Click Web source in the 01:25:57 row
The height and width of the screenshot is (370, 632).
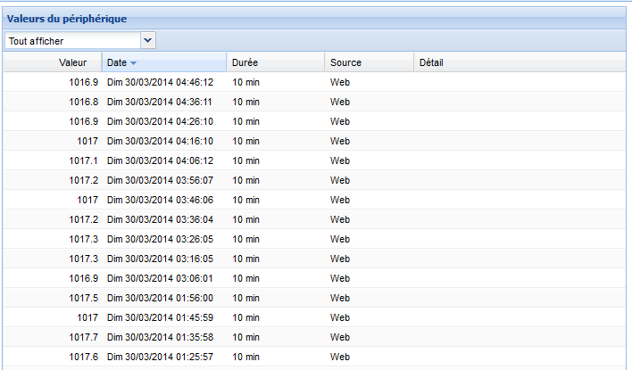(340, 357)
